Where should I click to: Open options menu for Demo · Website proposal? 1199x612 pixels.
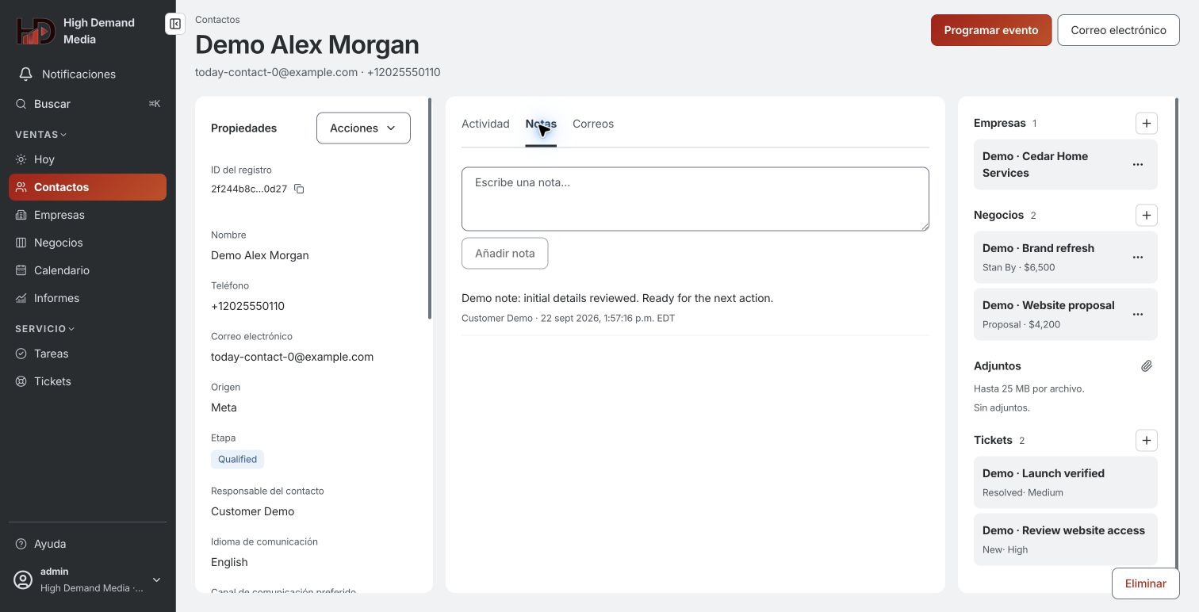(1138, 314)
